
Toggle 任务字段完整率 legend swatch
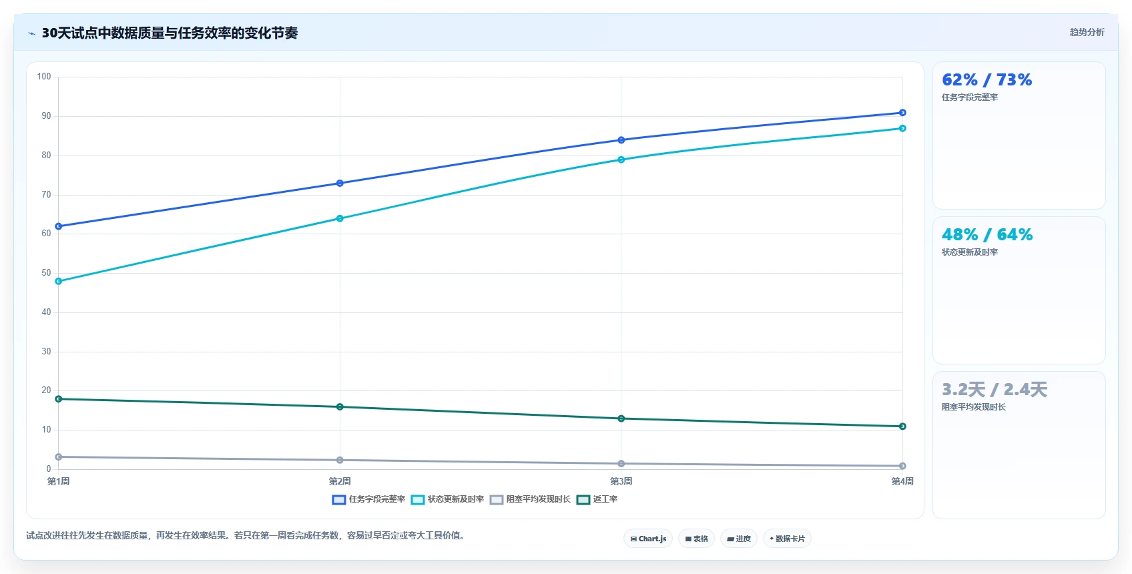coord(339,500)
